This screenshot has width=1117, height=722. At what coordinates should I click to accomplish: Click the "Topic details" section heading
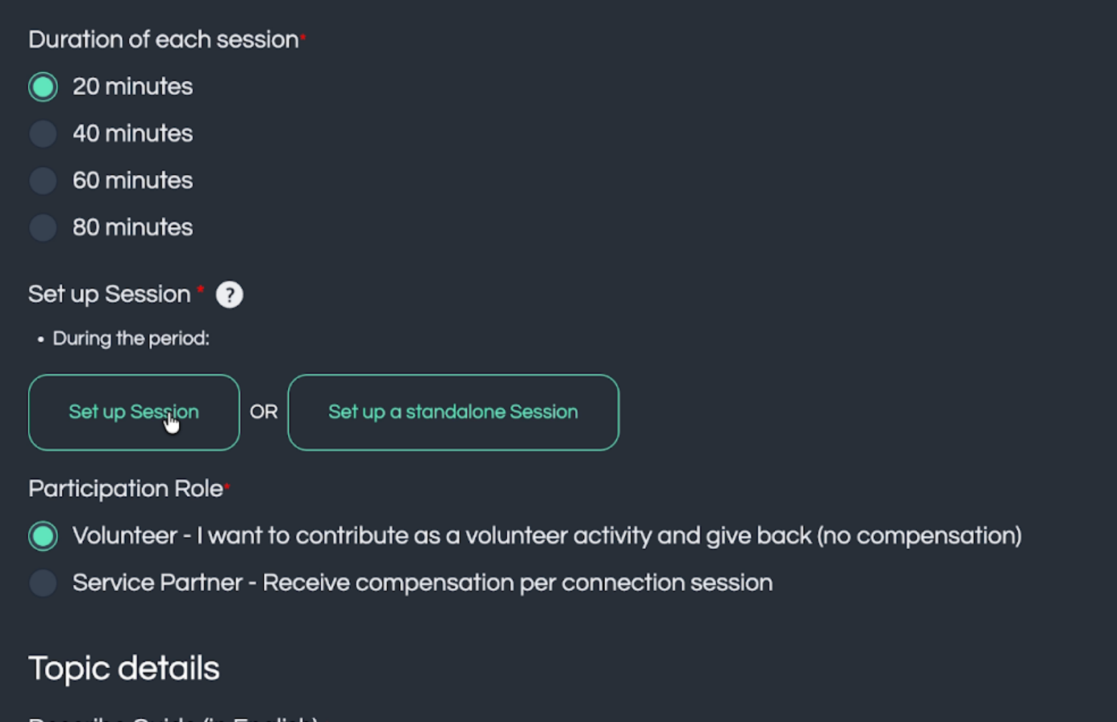[x=124, y=669]
